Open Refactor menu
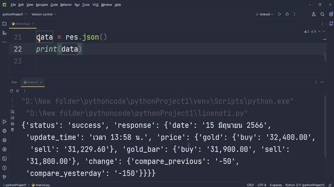Screen dimensions: 334x187 point(66,5)
